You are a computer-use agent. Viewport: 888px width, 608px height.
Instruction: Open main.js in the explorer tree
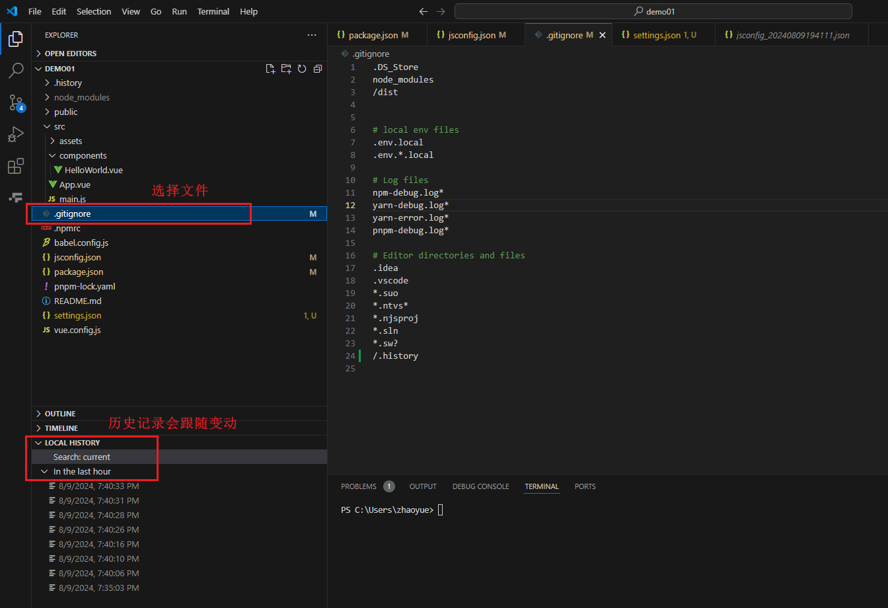[x=73, y=199]
